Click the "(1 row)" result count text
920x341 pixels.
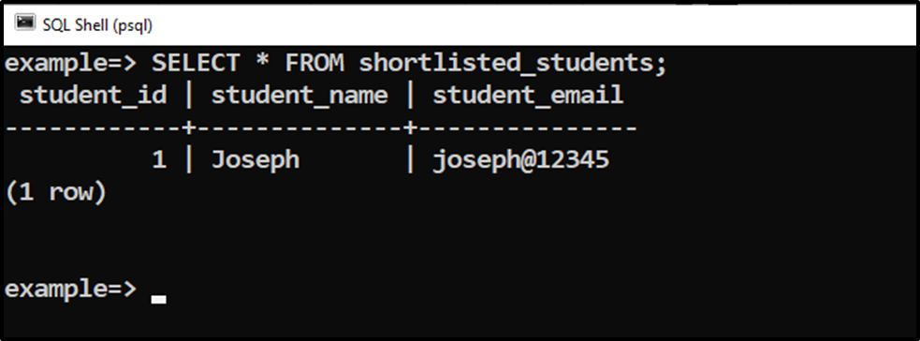click(56, 192)
